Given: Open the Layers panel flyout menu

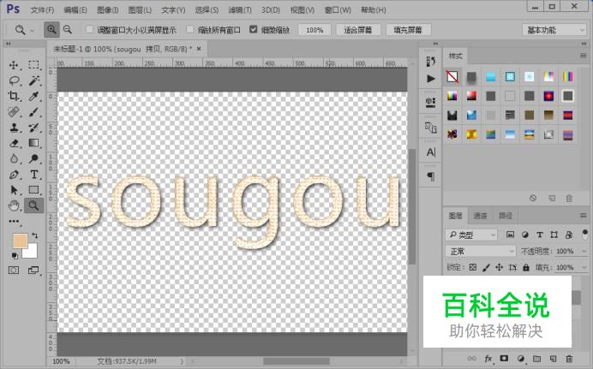Looking at the screenshot, I should click(x=583, y=215).
